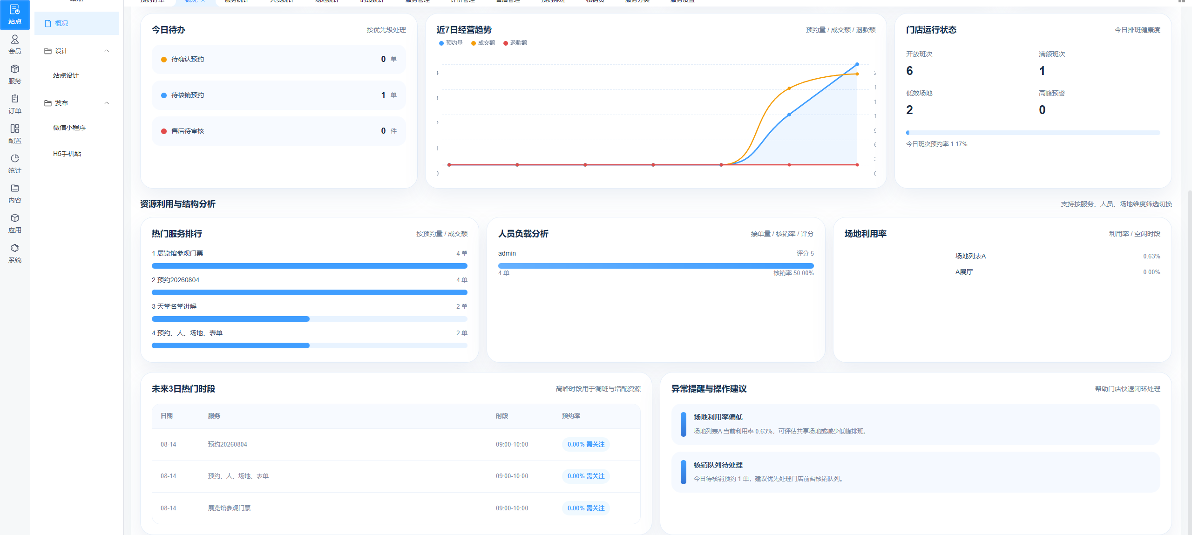Select the 场地列表A utilization row
The image size is (1192, 535).
tap(1057, 256)
